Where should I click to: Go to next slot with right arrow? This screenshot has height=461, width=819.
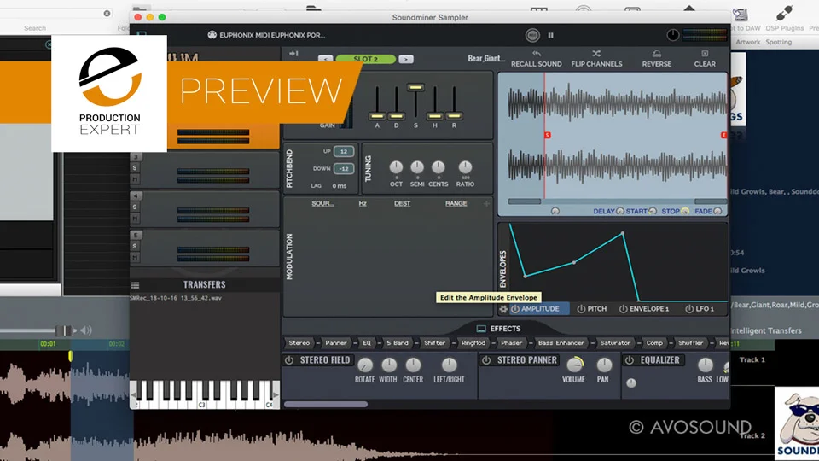[x=406, y=59]
